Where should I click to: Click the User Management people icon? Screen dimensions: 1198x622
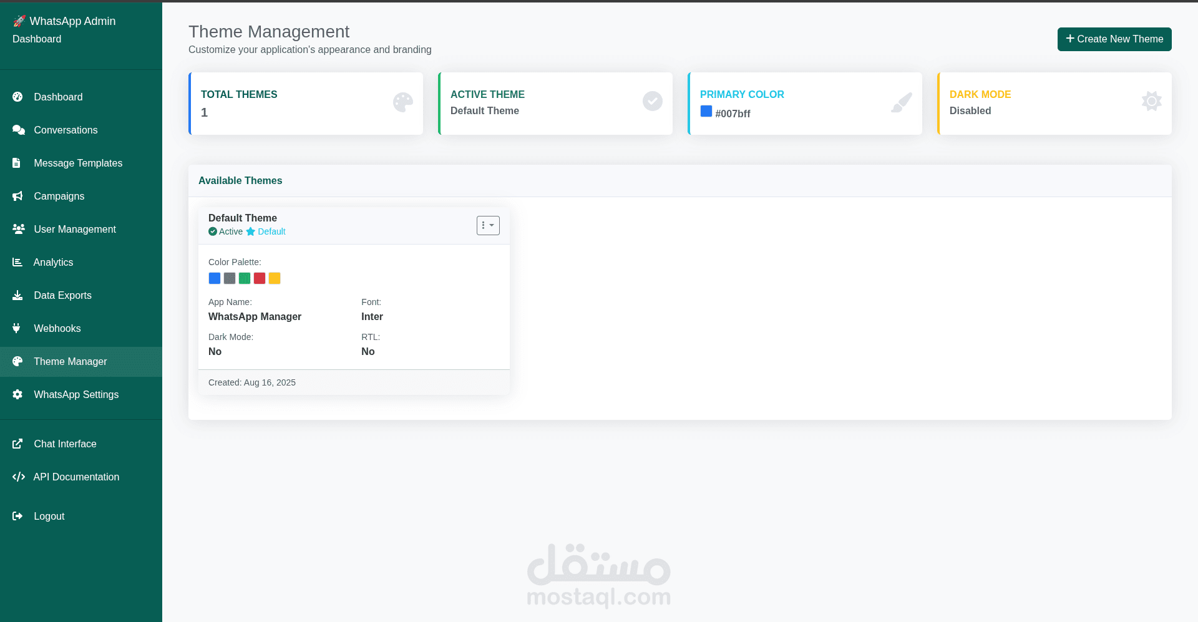19,229
